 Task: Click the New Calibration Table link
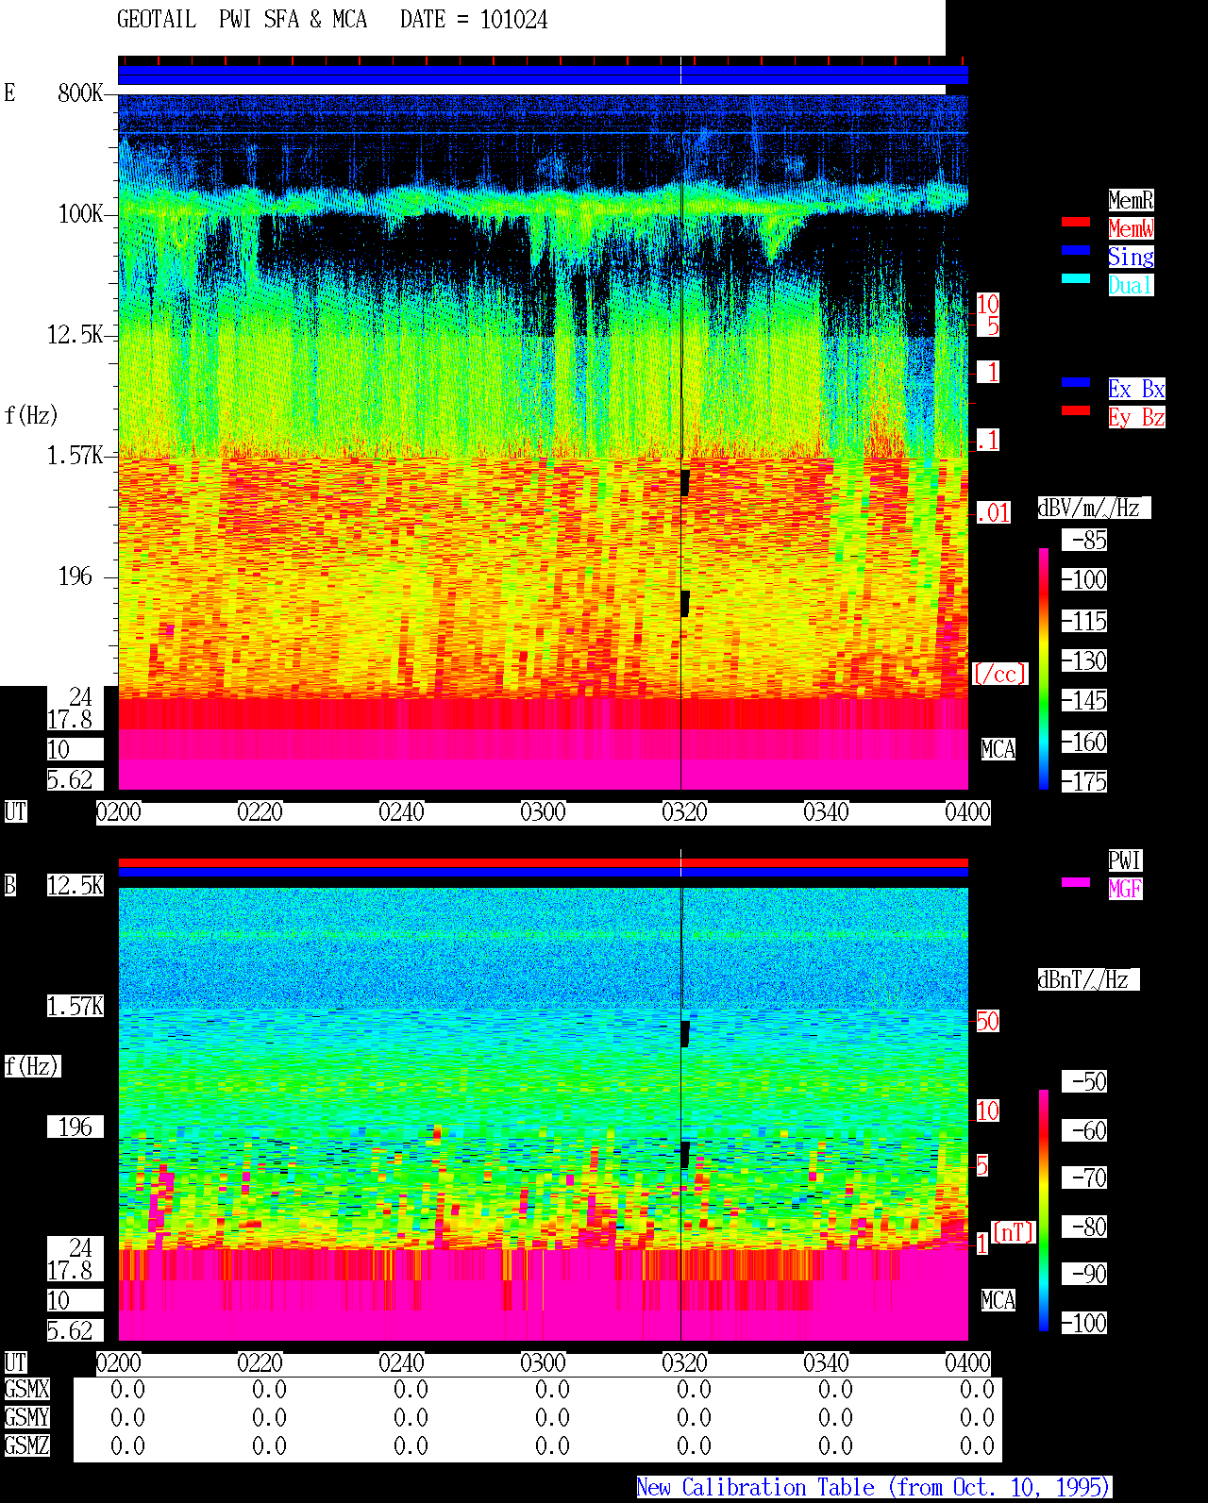point(874,1488)
